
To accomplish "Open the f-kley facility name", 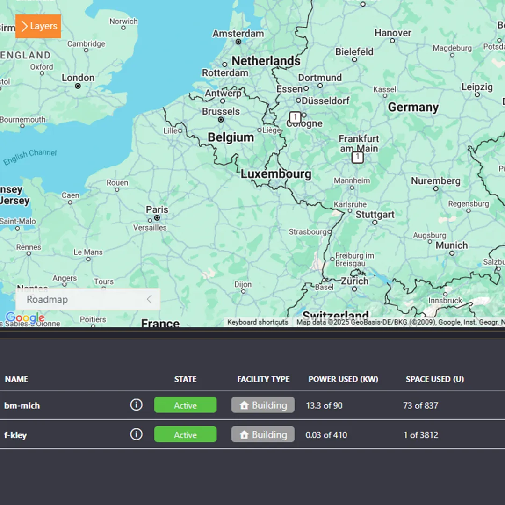I will [15, 435].
